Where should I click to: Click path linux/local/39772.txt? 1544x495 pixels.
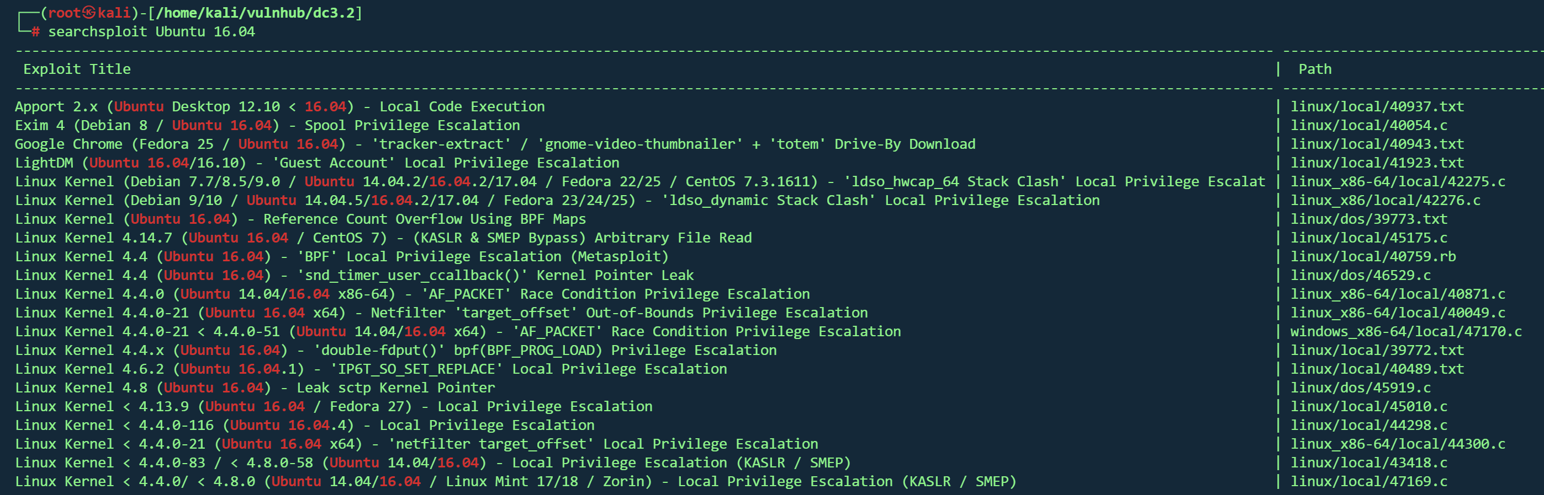pos(1377,350)
